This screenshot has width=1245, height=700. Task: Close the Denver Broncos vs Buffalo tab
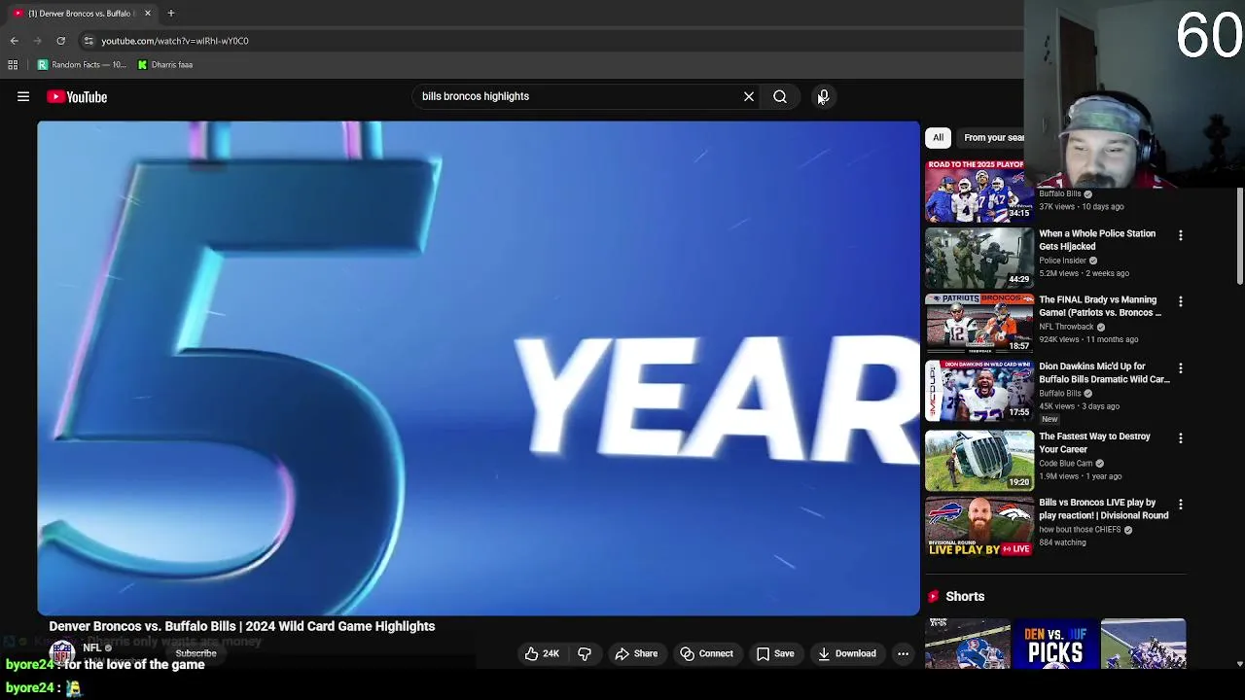[148, 14]
